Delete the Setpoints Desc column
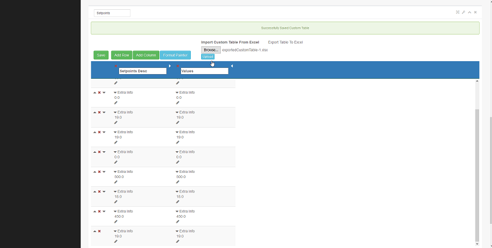The height and width of the screenshot is (248, 492). pos(116,66)
